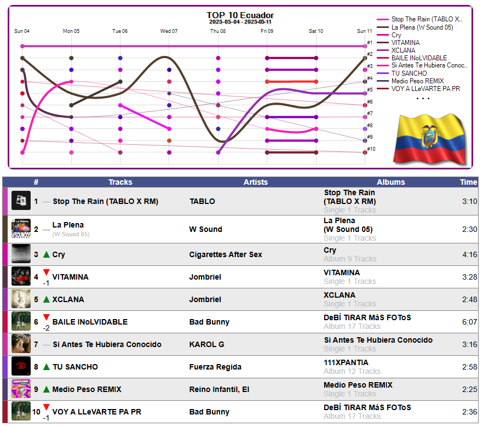The width and height of the screenshot is (483, 426).
Task: Sort by the Tracks column header
Action: (x=120, y=182)
